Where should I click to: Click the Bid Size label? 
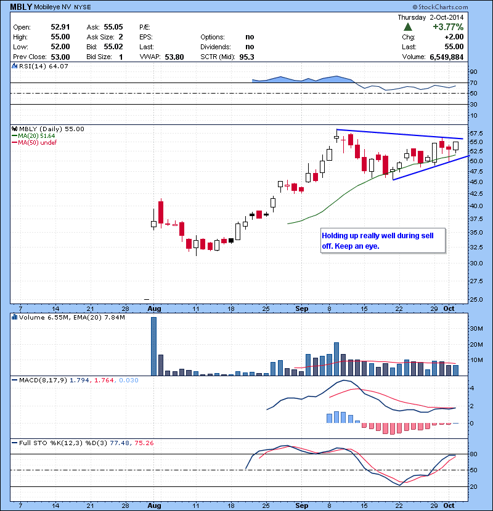(99, 57)
